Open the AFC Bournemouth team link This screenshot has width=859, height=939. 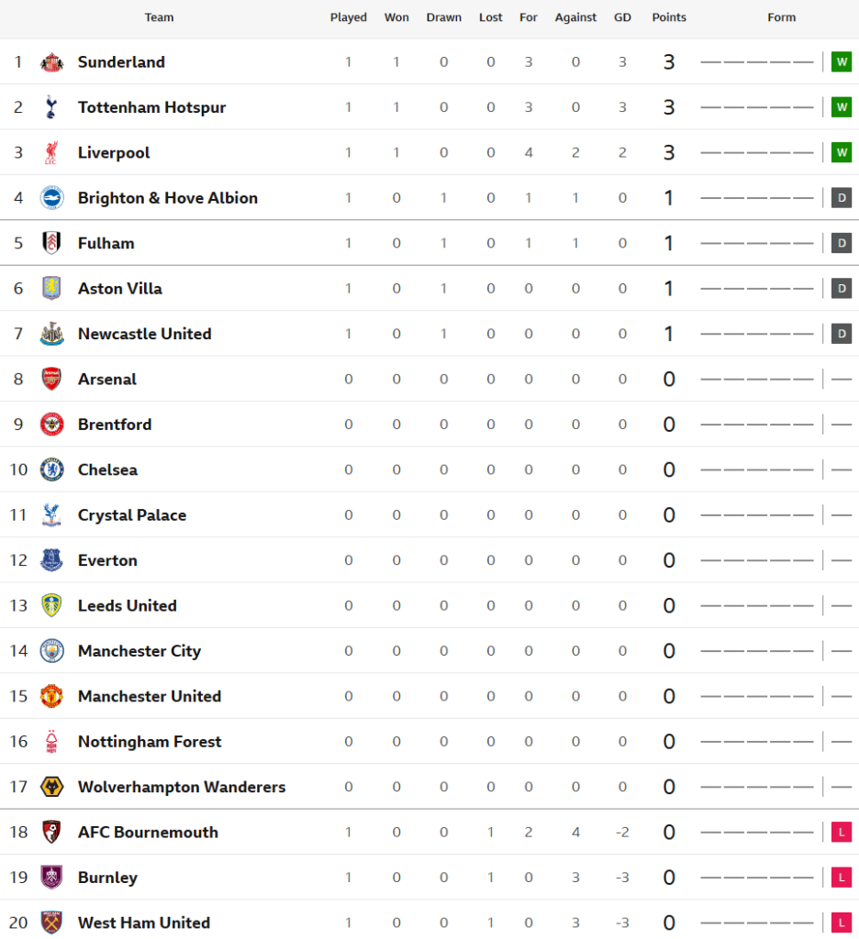[x=148, y=833]
